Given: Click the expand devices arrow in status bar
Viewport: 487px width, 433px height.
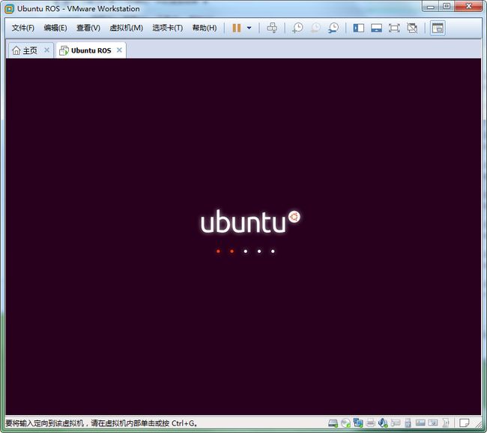Looking at the screenshot, I should click(x=446, y=422).
